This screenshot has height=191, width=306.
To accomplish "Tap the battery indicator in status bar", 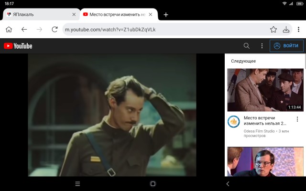I will (x=300, y=4).
